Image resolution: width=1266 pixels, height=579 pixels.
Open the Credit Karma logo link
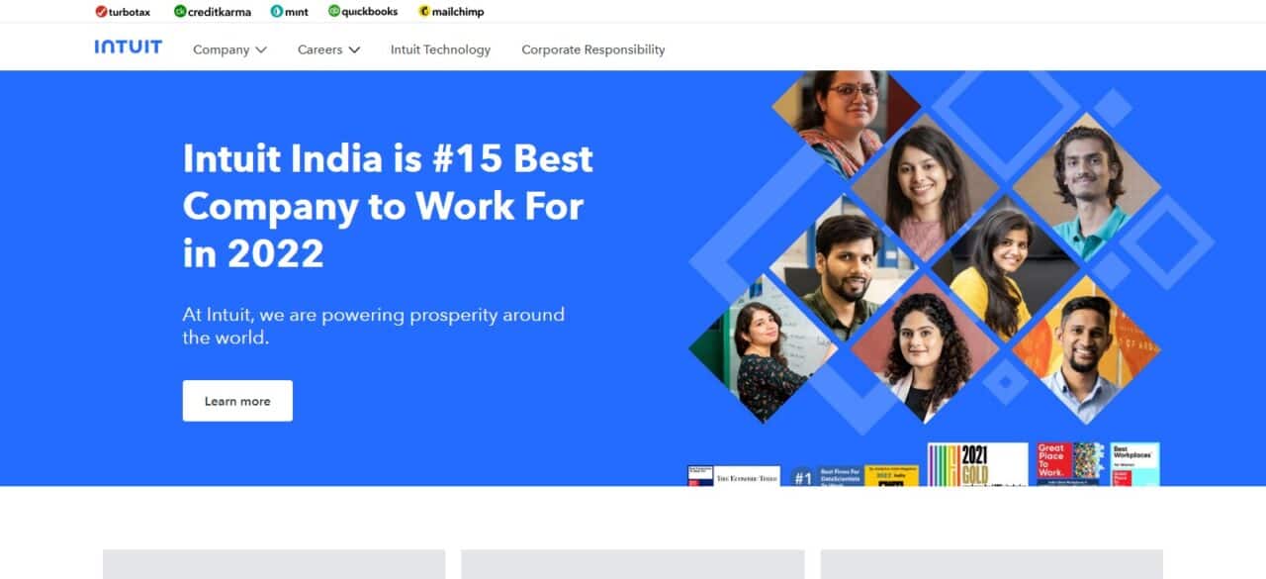click(213, 12)
